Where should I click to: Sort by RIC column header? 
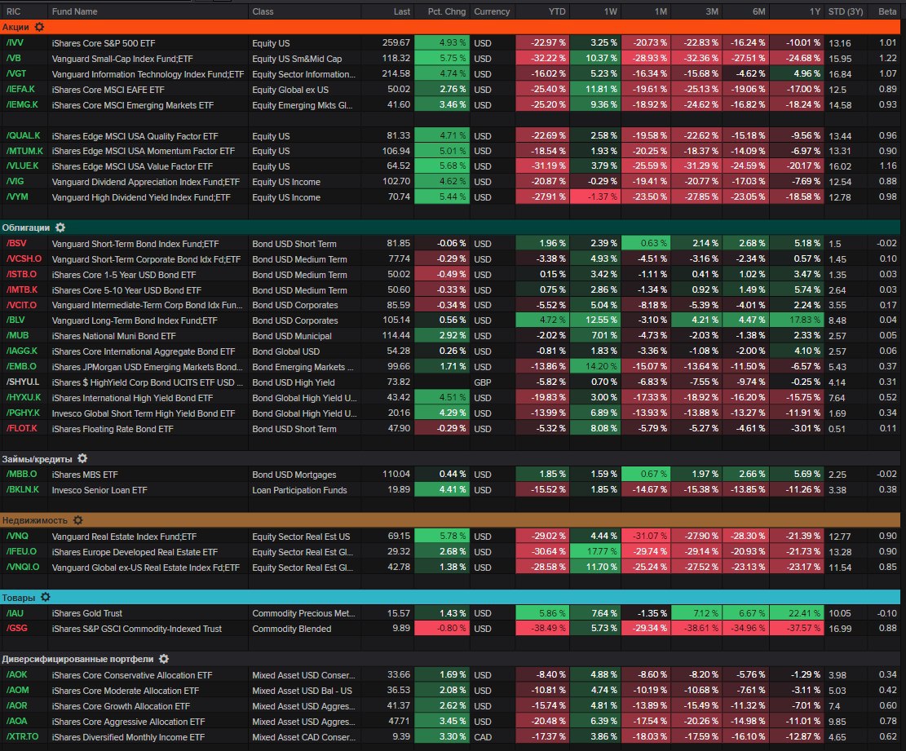click(13, 11)
